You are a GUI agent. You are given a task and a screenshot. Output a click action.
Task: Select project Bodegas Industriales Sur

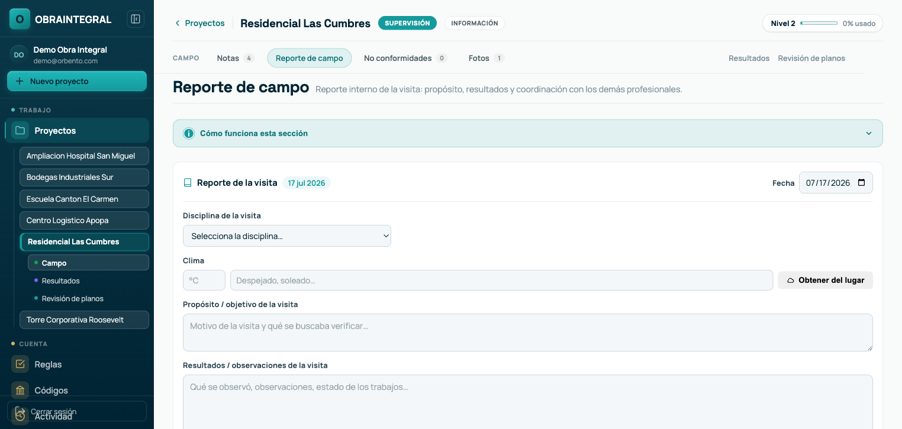pos(84,177)
